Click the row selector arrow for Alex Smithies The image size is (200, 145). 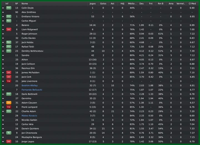tap(3, 12)
